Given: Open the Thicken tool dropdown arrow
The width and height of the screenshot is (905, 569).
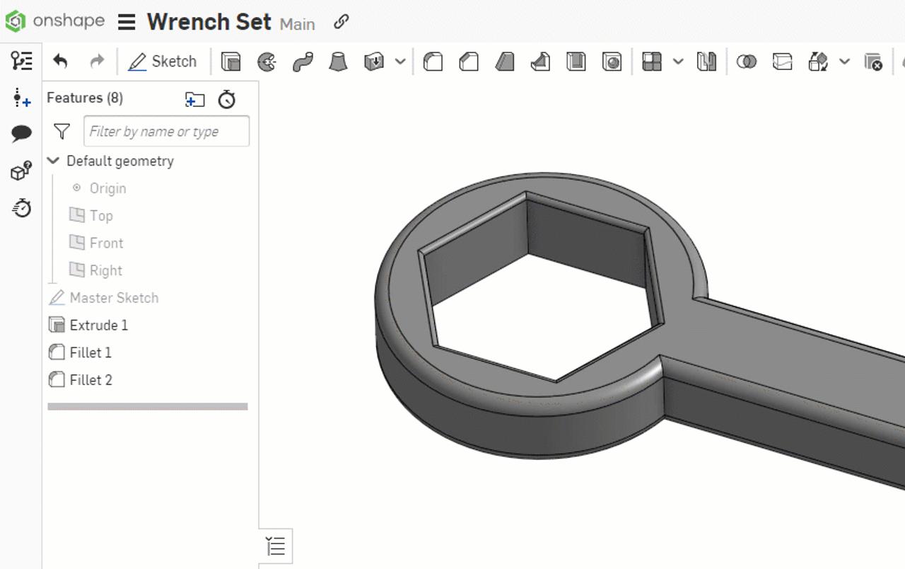Looking at the screenshot, I should click(400, 62).
